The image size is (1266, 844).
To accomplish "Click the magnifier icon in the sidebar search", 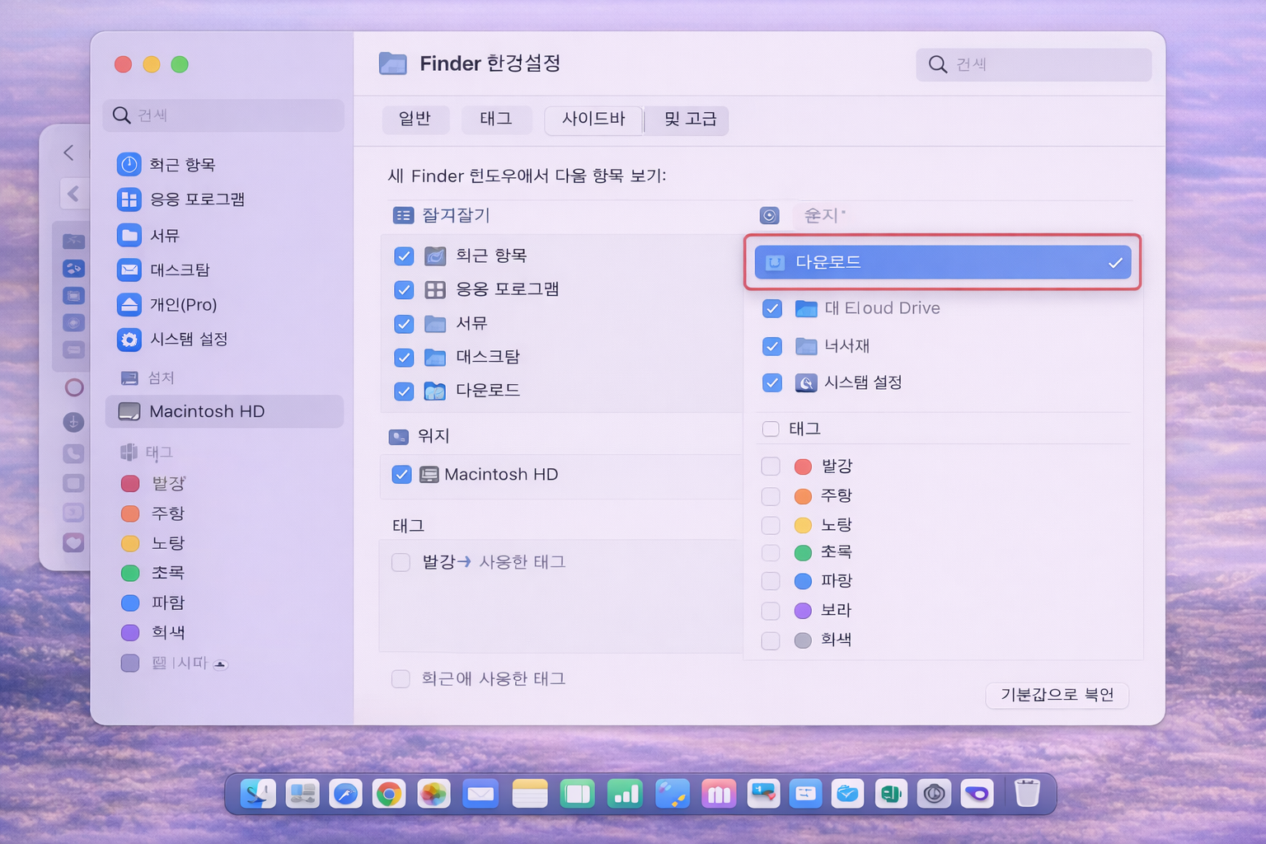I will tap(122, 115).
